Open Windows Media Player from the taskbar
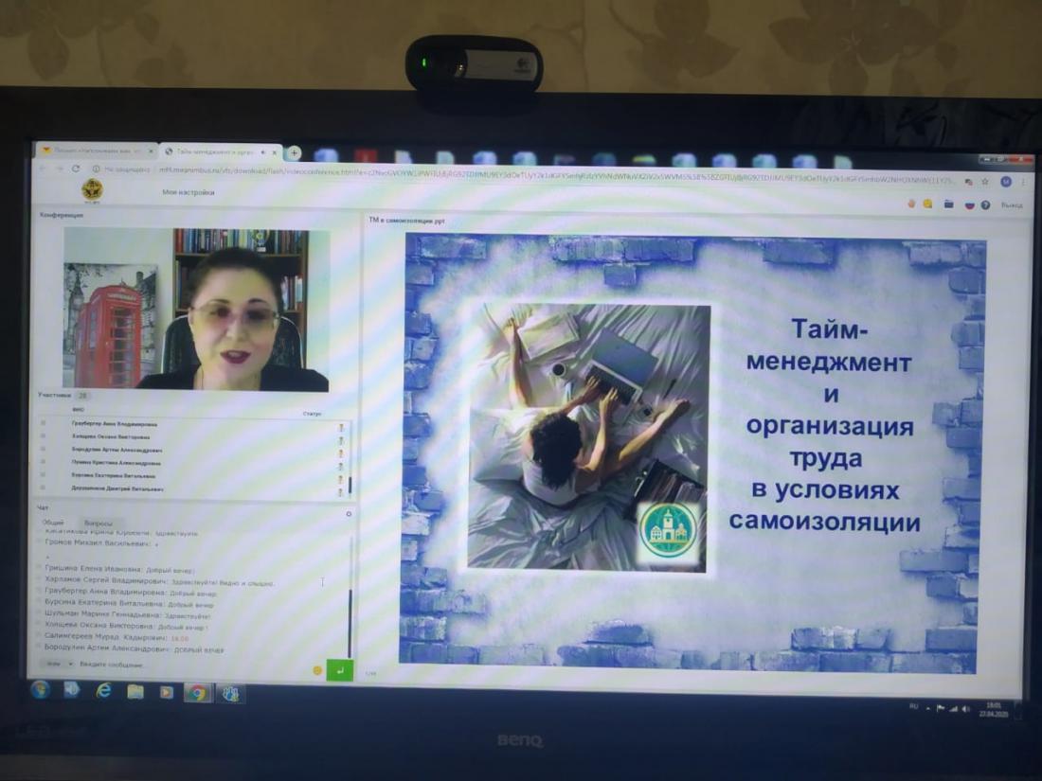Screen dimensions: 1042x781 (166, 693)
